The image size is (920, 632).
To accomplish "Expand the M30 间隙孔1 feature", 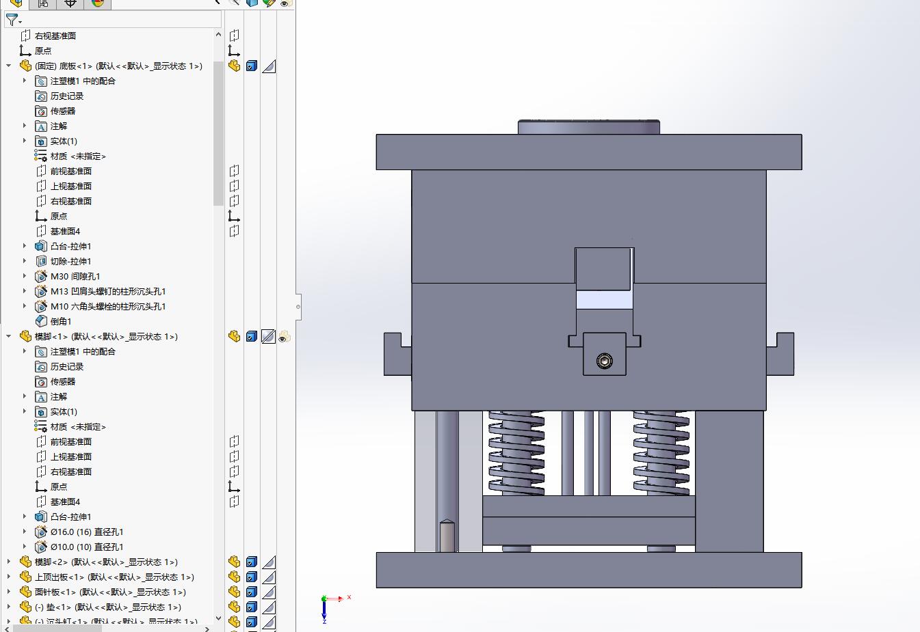I will tap(25, 277).
